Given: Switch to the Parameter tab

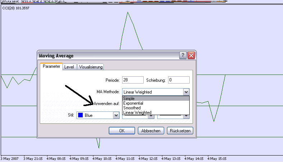Looking at the screenshot, I should [51, 67].
